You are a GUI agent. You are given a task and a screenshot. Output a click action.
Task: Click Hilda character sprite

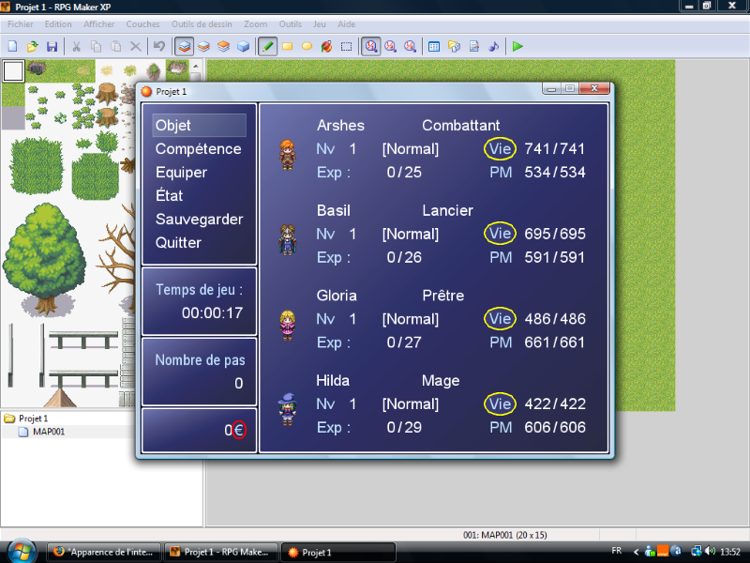[288, 409]
